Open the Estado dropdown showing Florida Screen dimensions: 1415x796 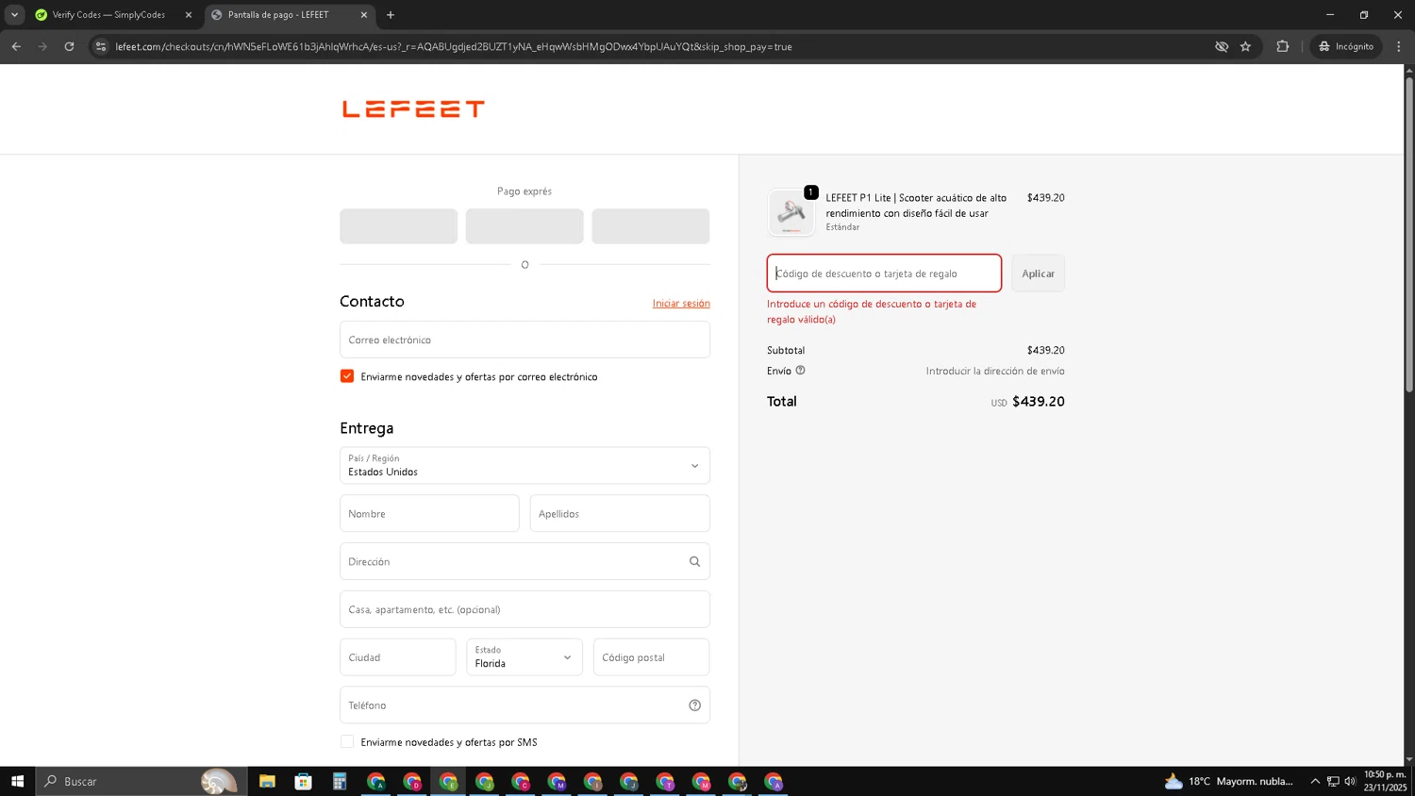524,657
